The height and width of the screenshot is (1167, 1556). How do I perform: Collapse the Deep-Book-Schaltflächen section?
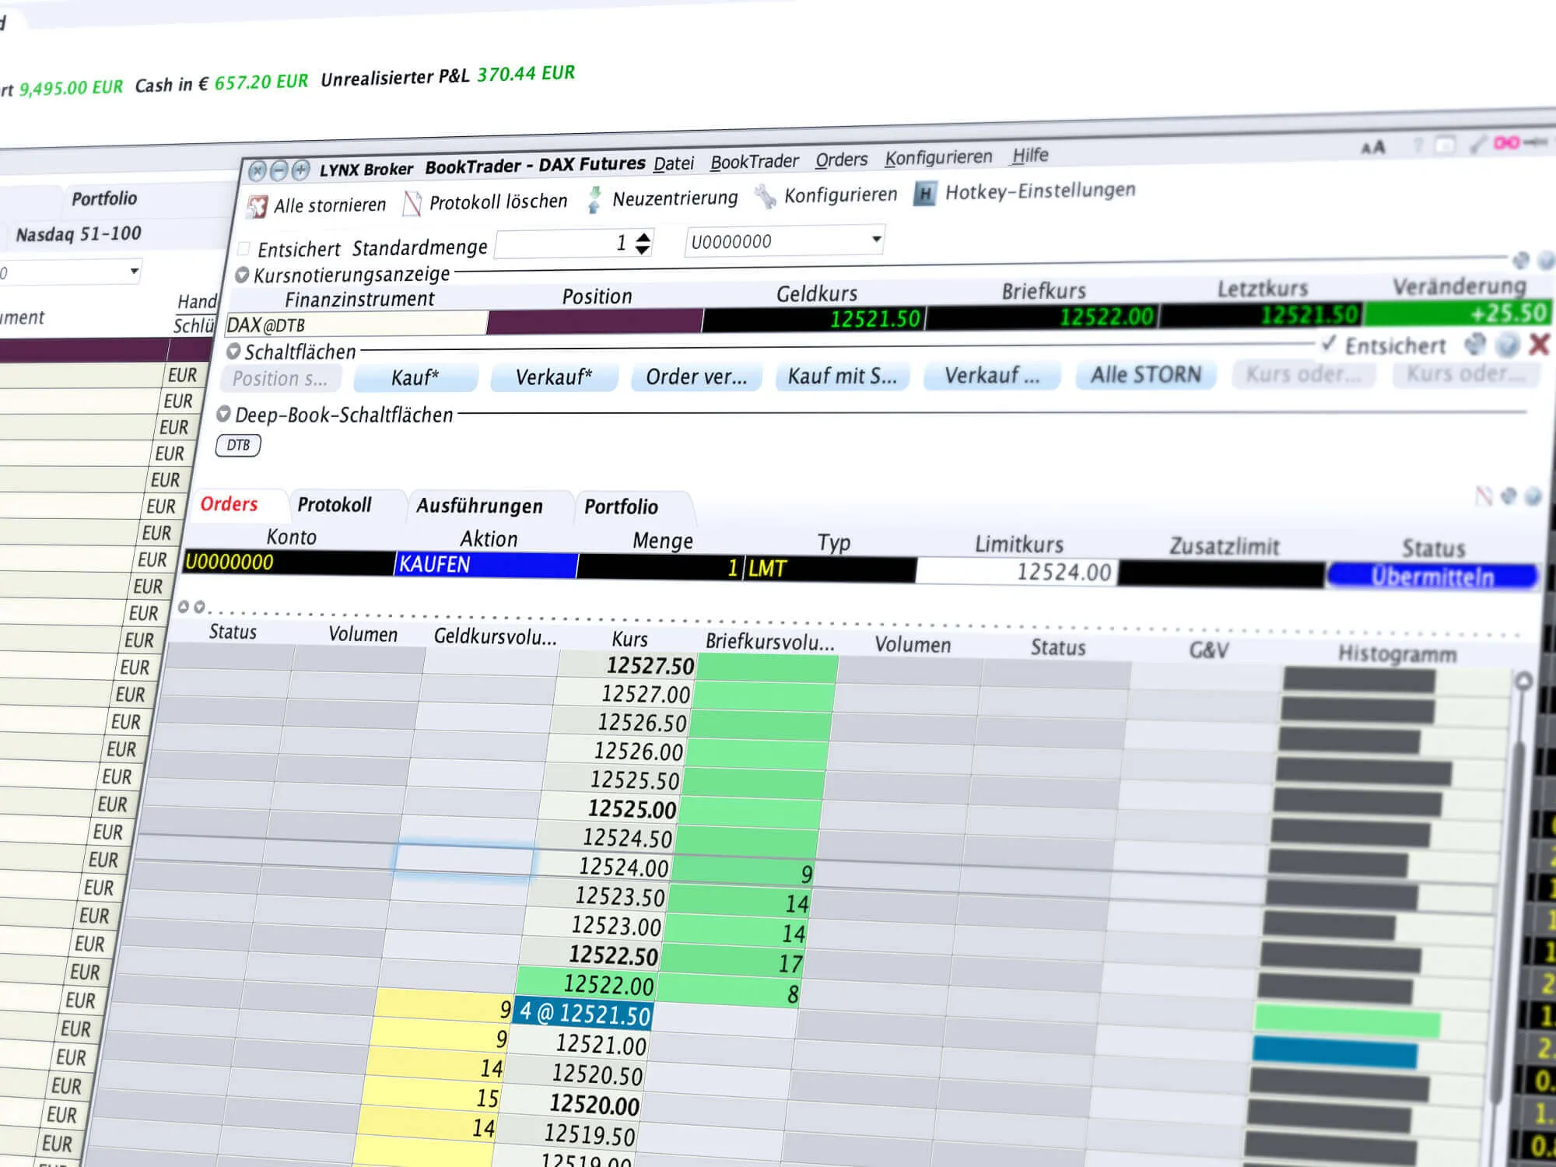[x=223, y=414]
